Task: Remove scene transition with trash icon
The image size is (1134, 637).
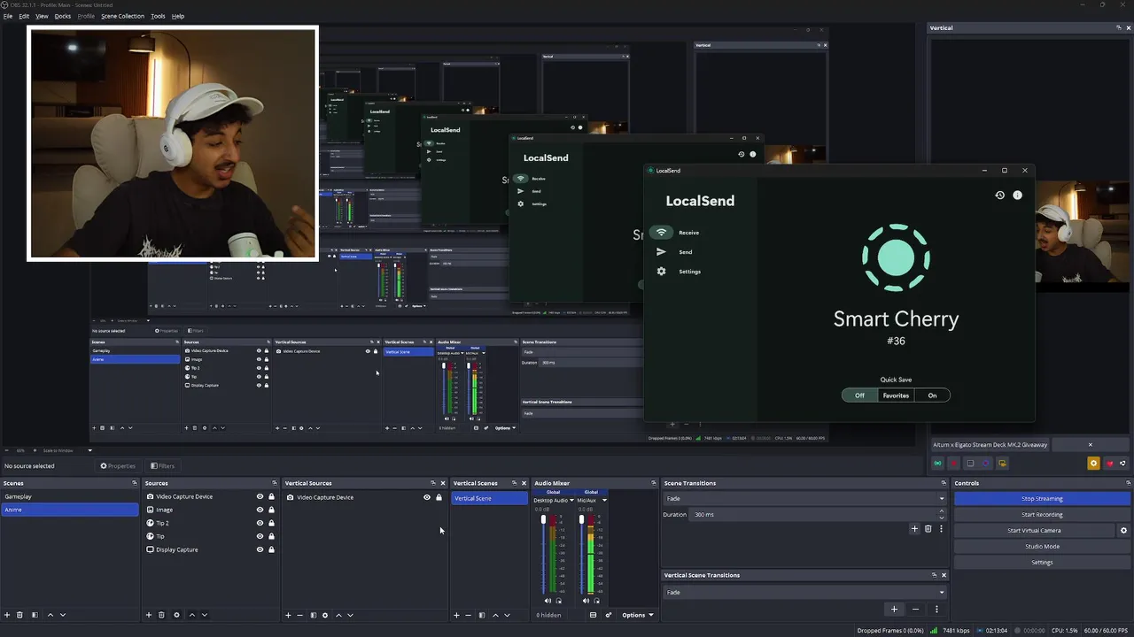Action: (x=928, y=529)
